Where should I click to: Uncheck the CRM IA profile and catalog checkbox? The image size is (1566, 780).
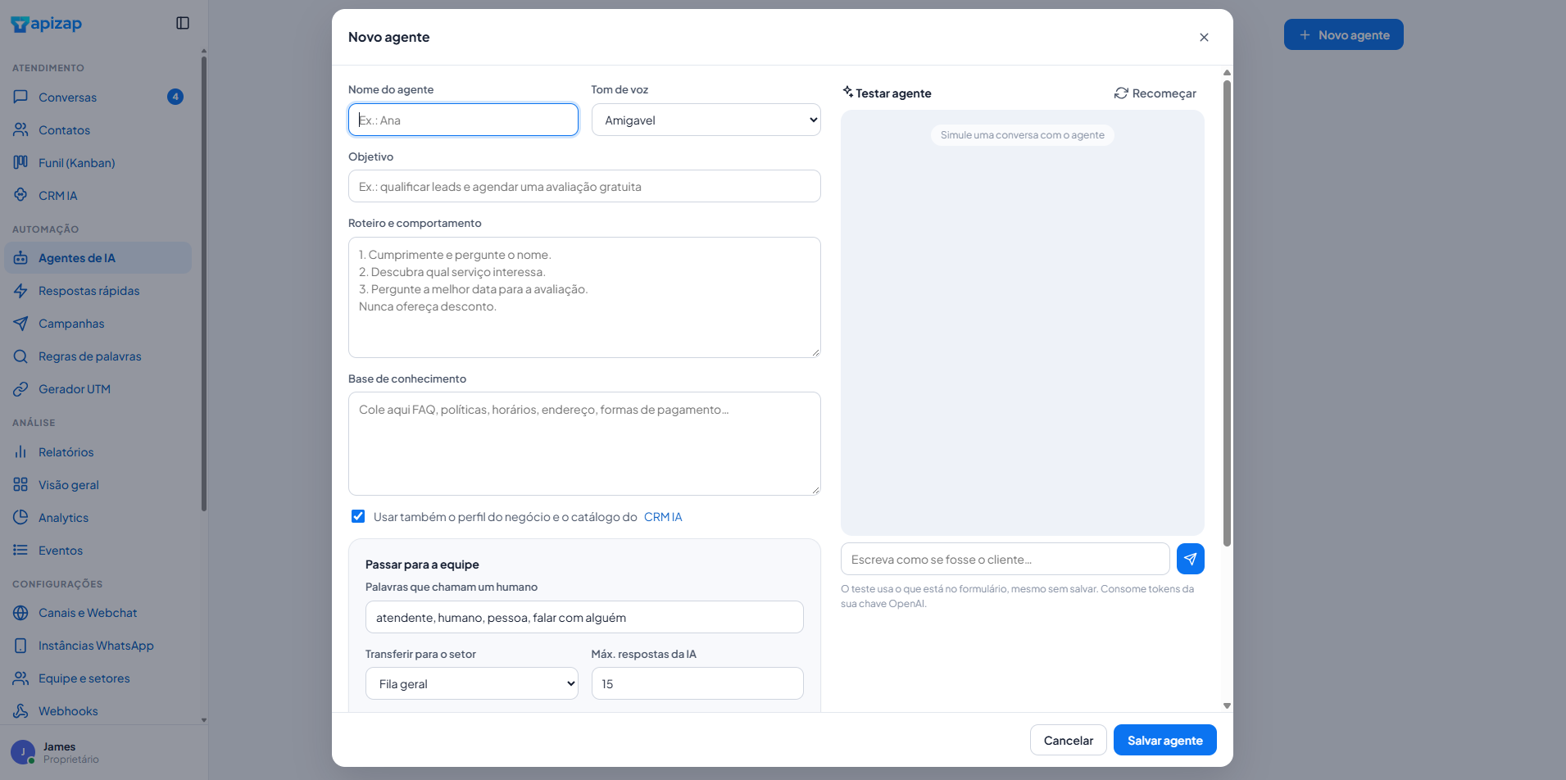point(358,516)
